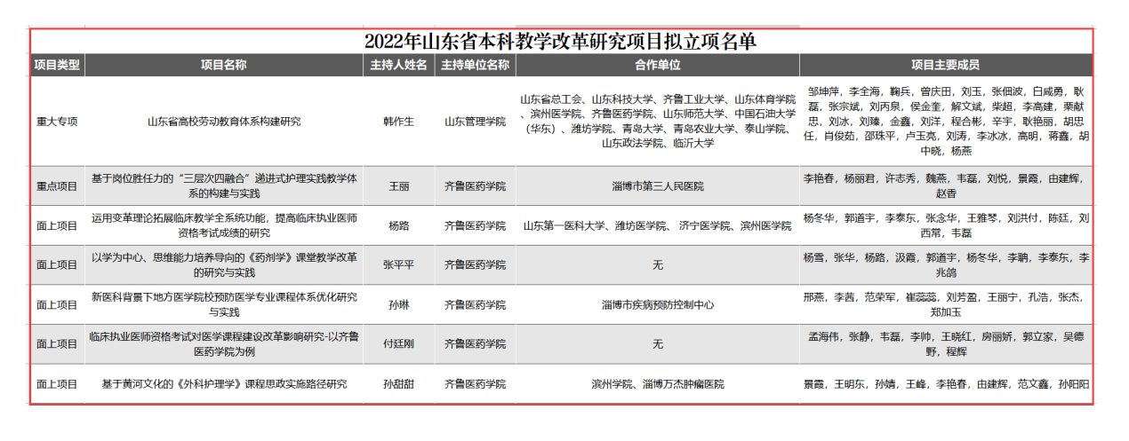Click host name 杨路
This screenshot has height=441, width=1129.
pos(398,225)
